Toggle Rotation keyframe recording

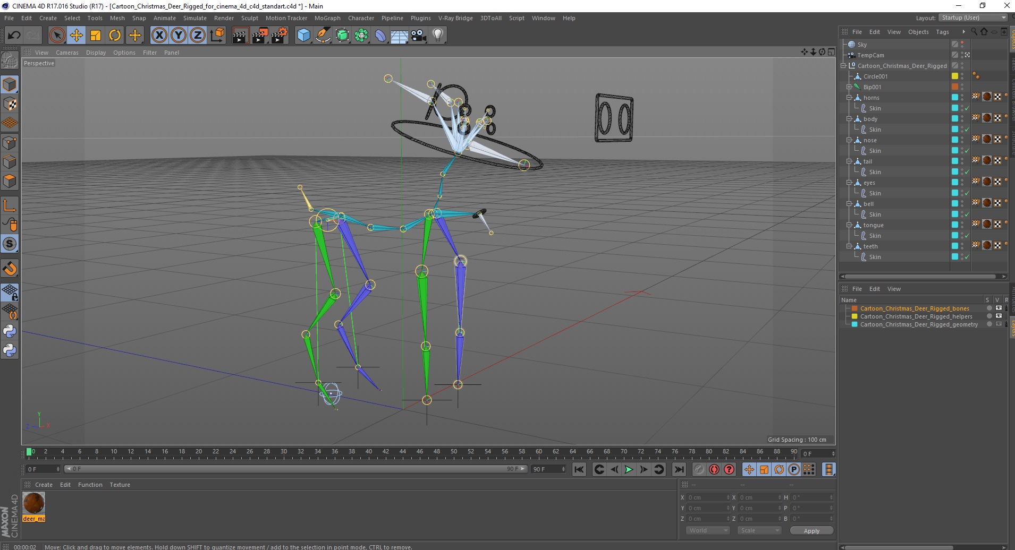point(779,469)
